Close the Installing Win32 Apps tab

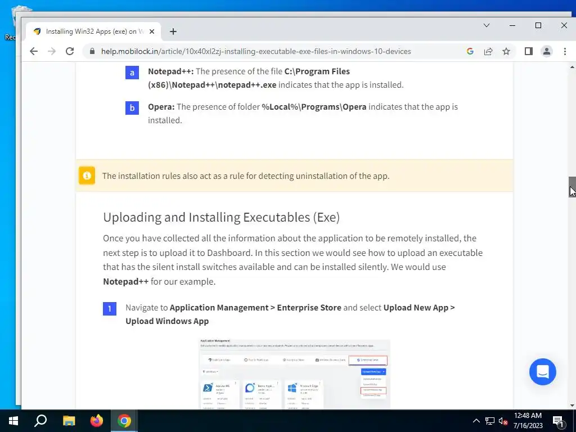(x=152, y=31)
